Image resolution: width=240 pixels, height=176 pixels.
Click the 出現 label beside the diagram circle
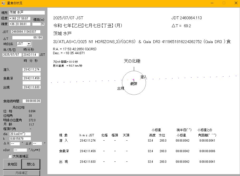121,88
